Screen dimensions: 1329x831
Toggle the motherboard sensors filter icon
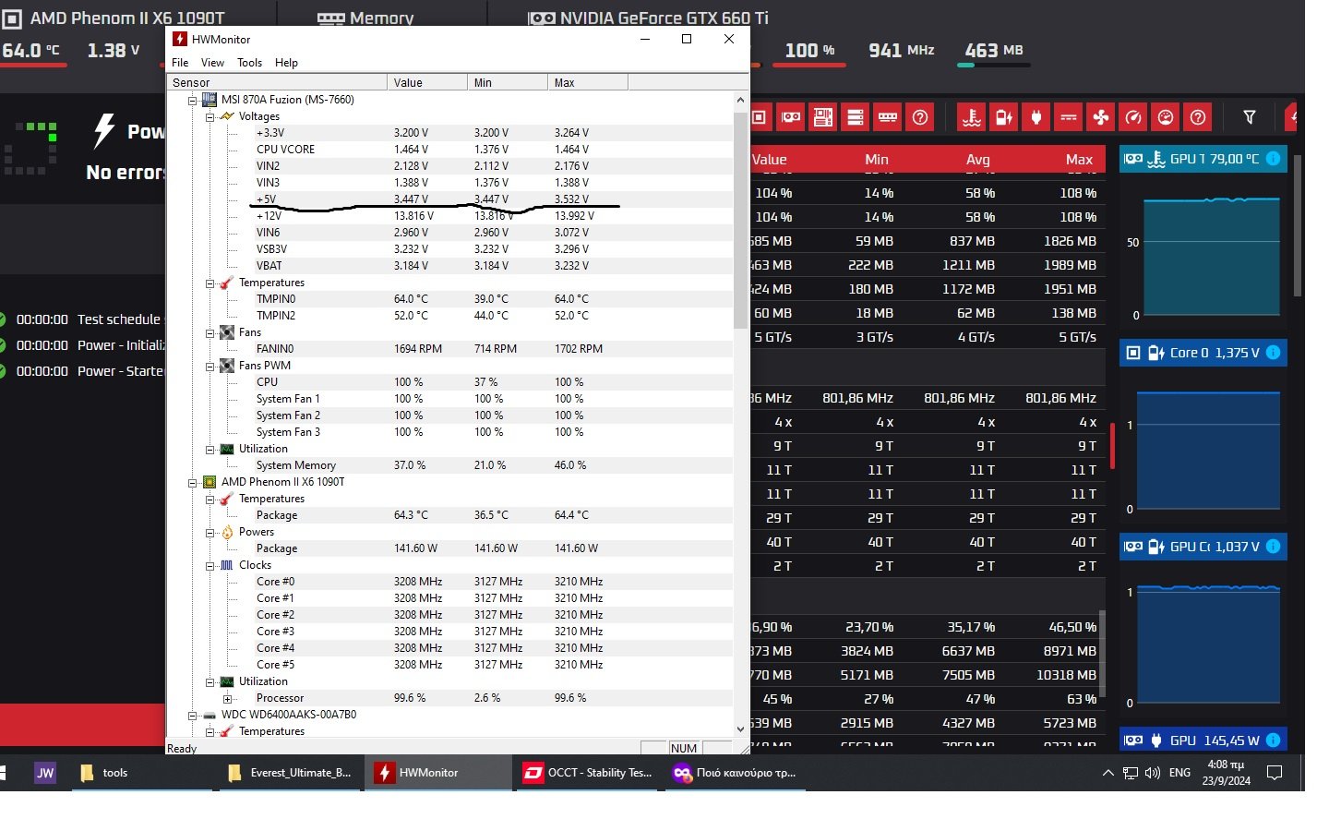click(x=823, y=117)
